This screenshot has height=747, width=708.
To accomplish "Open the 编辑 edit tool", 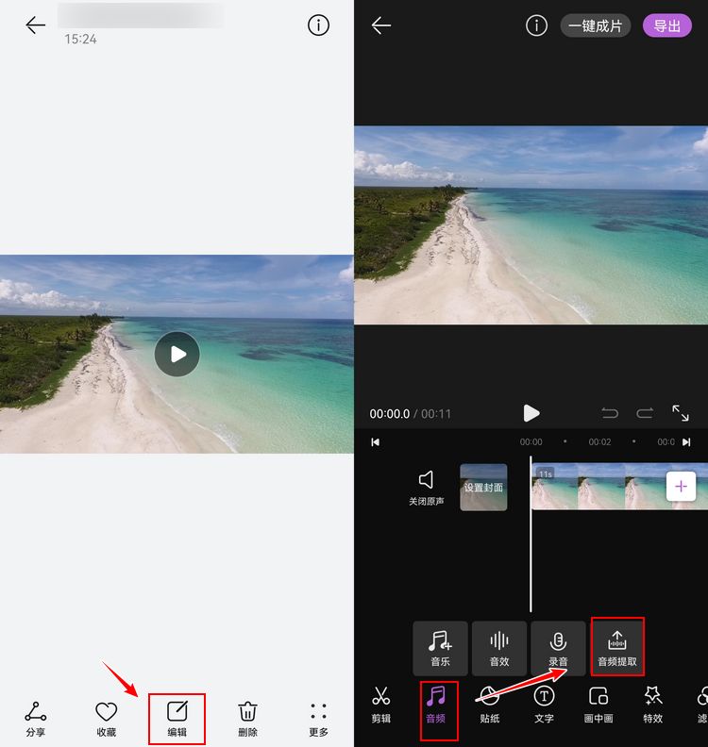I will (x=177, y=719).
